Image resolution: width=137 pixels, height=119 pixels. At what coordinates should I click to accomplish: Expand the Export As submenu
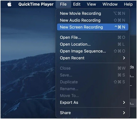[93, 102]
